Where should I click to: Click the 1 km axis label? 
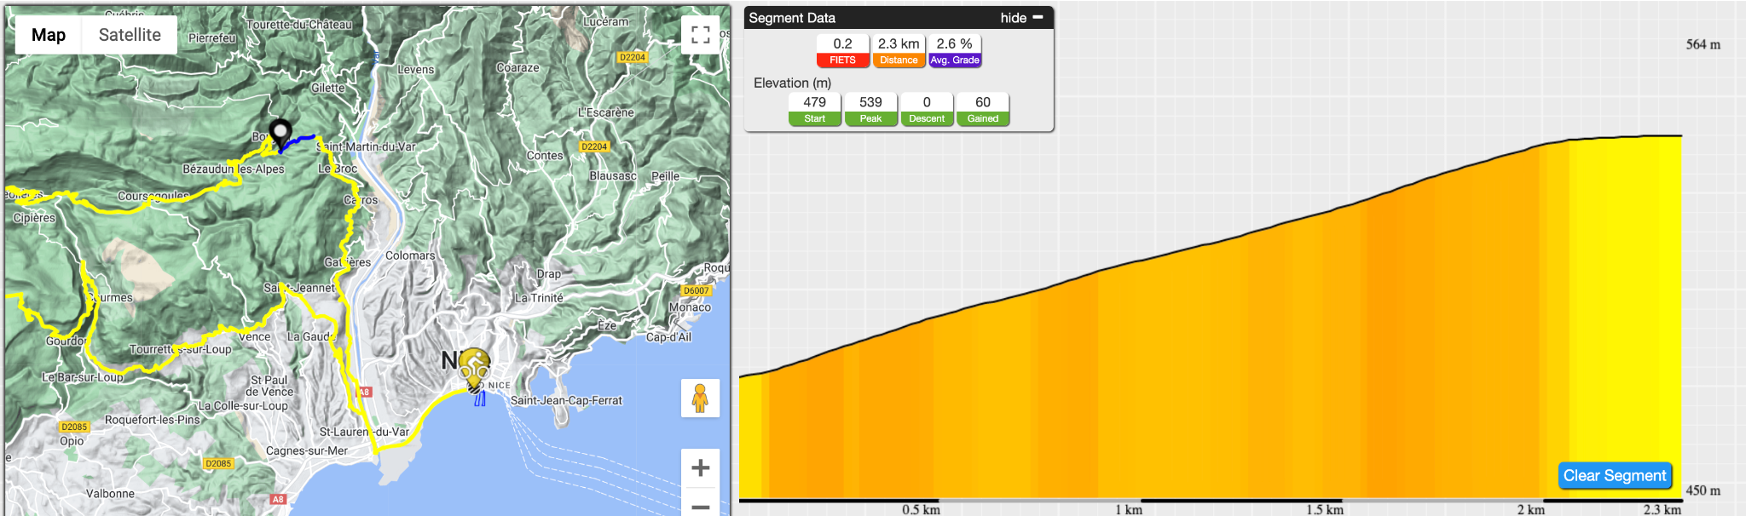(x=1129, y=509)
